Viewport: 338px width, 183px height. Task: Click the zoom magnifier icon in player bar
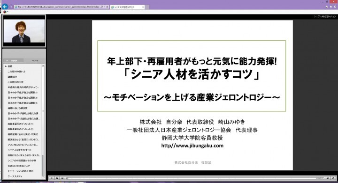[333, 178]
